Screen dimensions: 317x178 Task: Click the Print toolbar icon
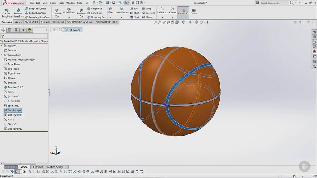[113, 3]
